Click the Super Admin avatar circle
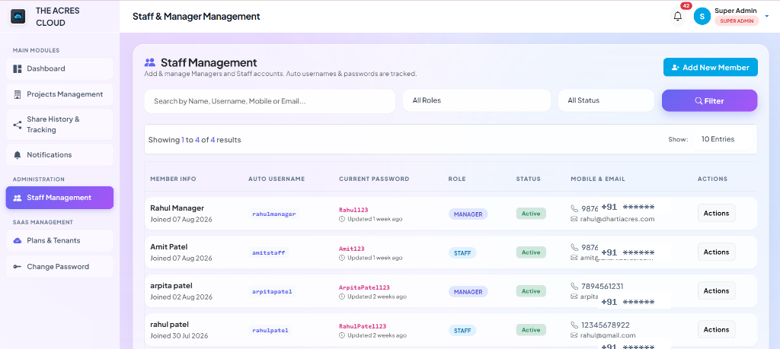The width and height of the screenshot is (780, 349). point(702,17)
